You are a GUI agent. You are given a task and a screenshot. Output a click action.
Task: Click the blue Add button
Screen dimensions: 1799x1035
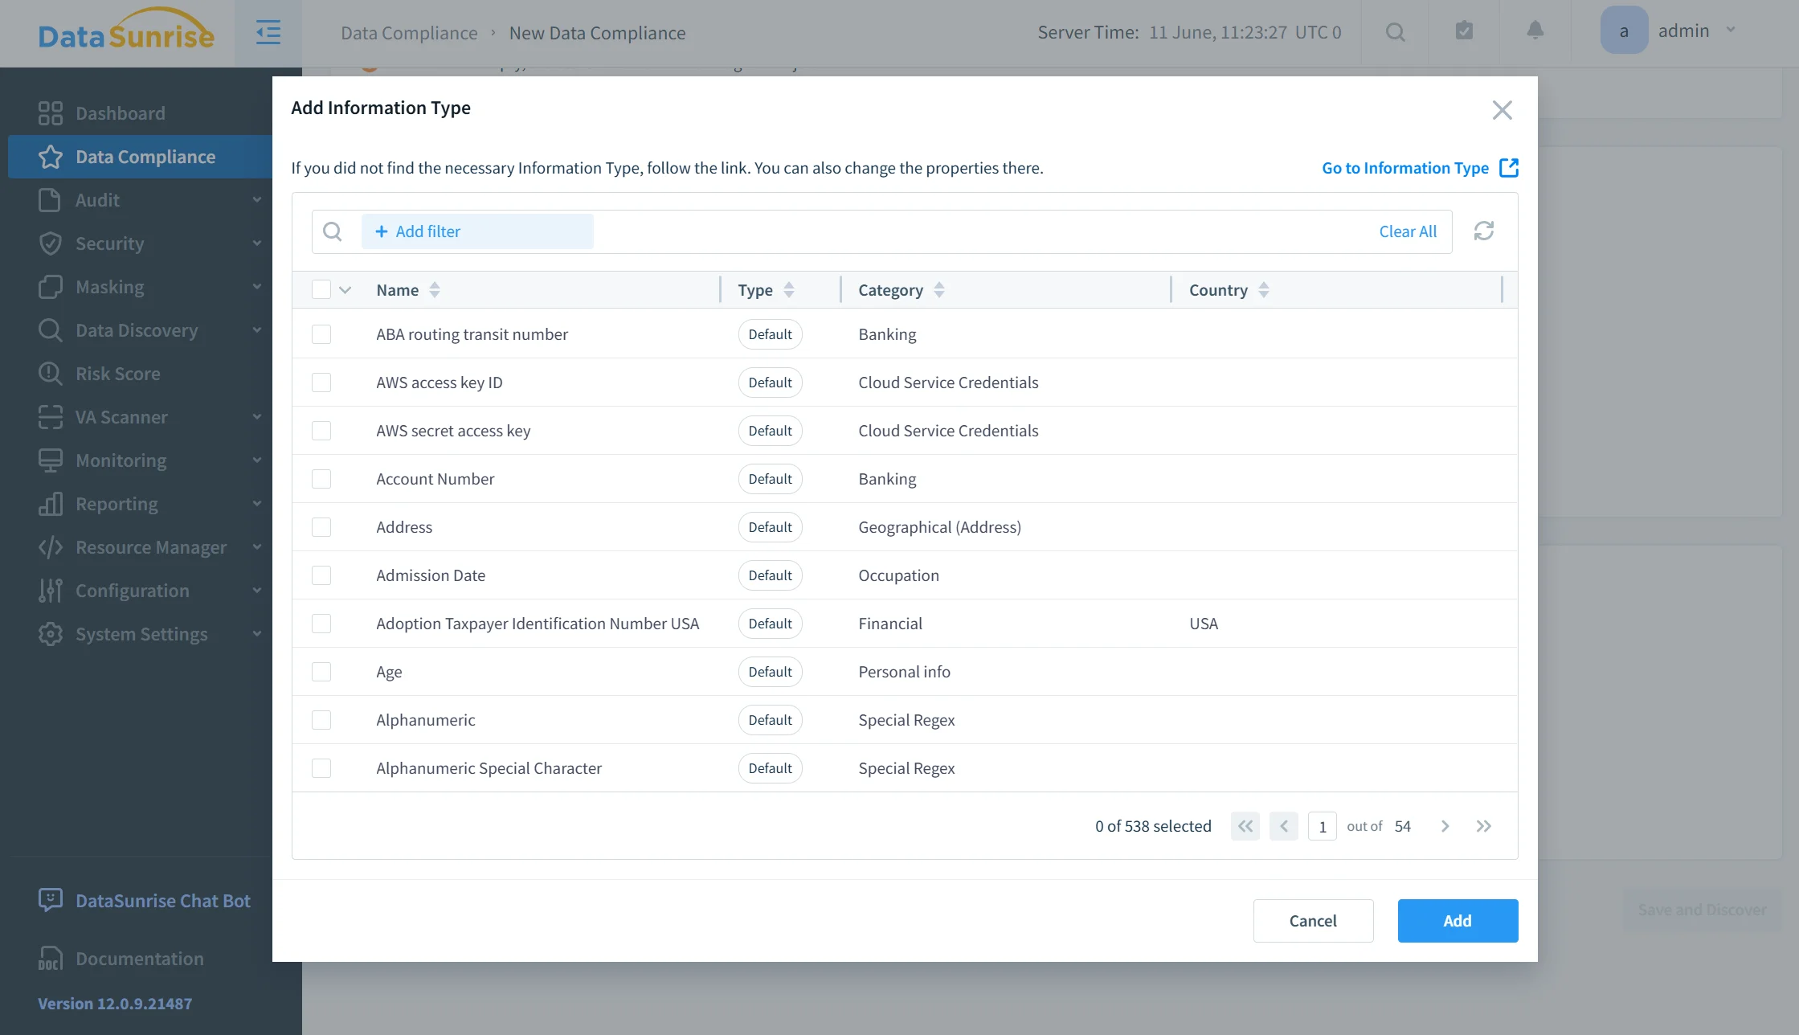1458,921
